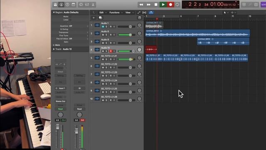Open the Library icon in the control bar
266x150 pixels.
pos(55,5)
